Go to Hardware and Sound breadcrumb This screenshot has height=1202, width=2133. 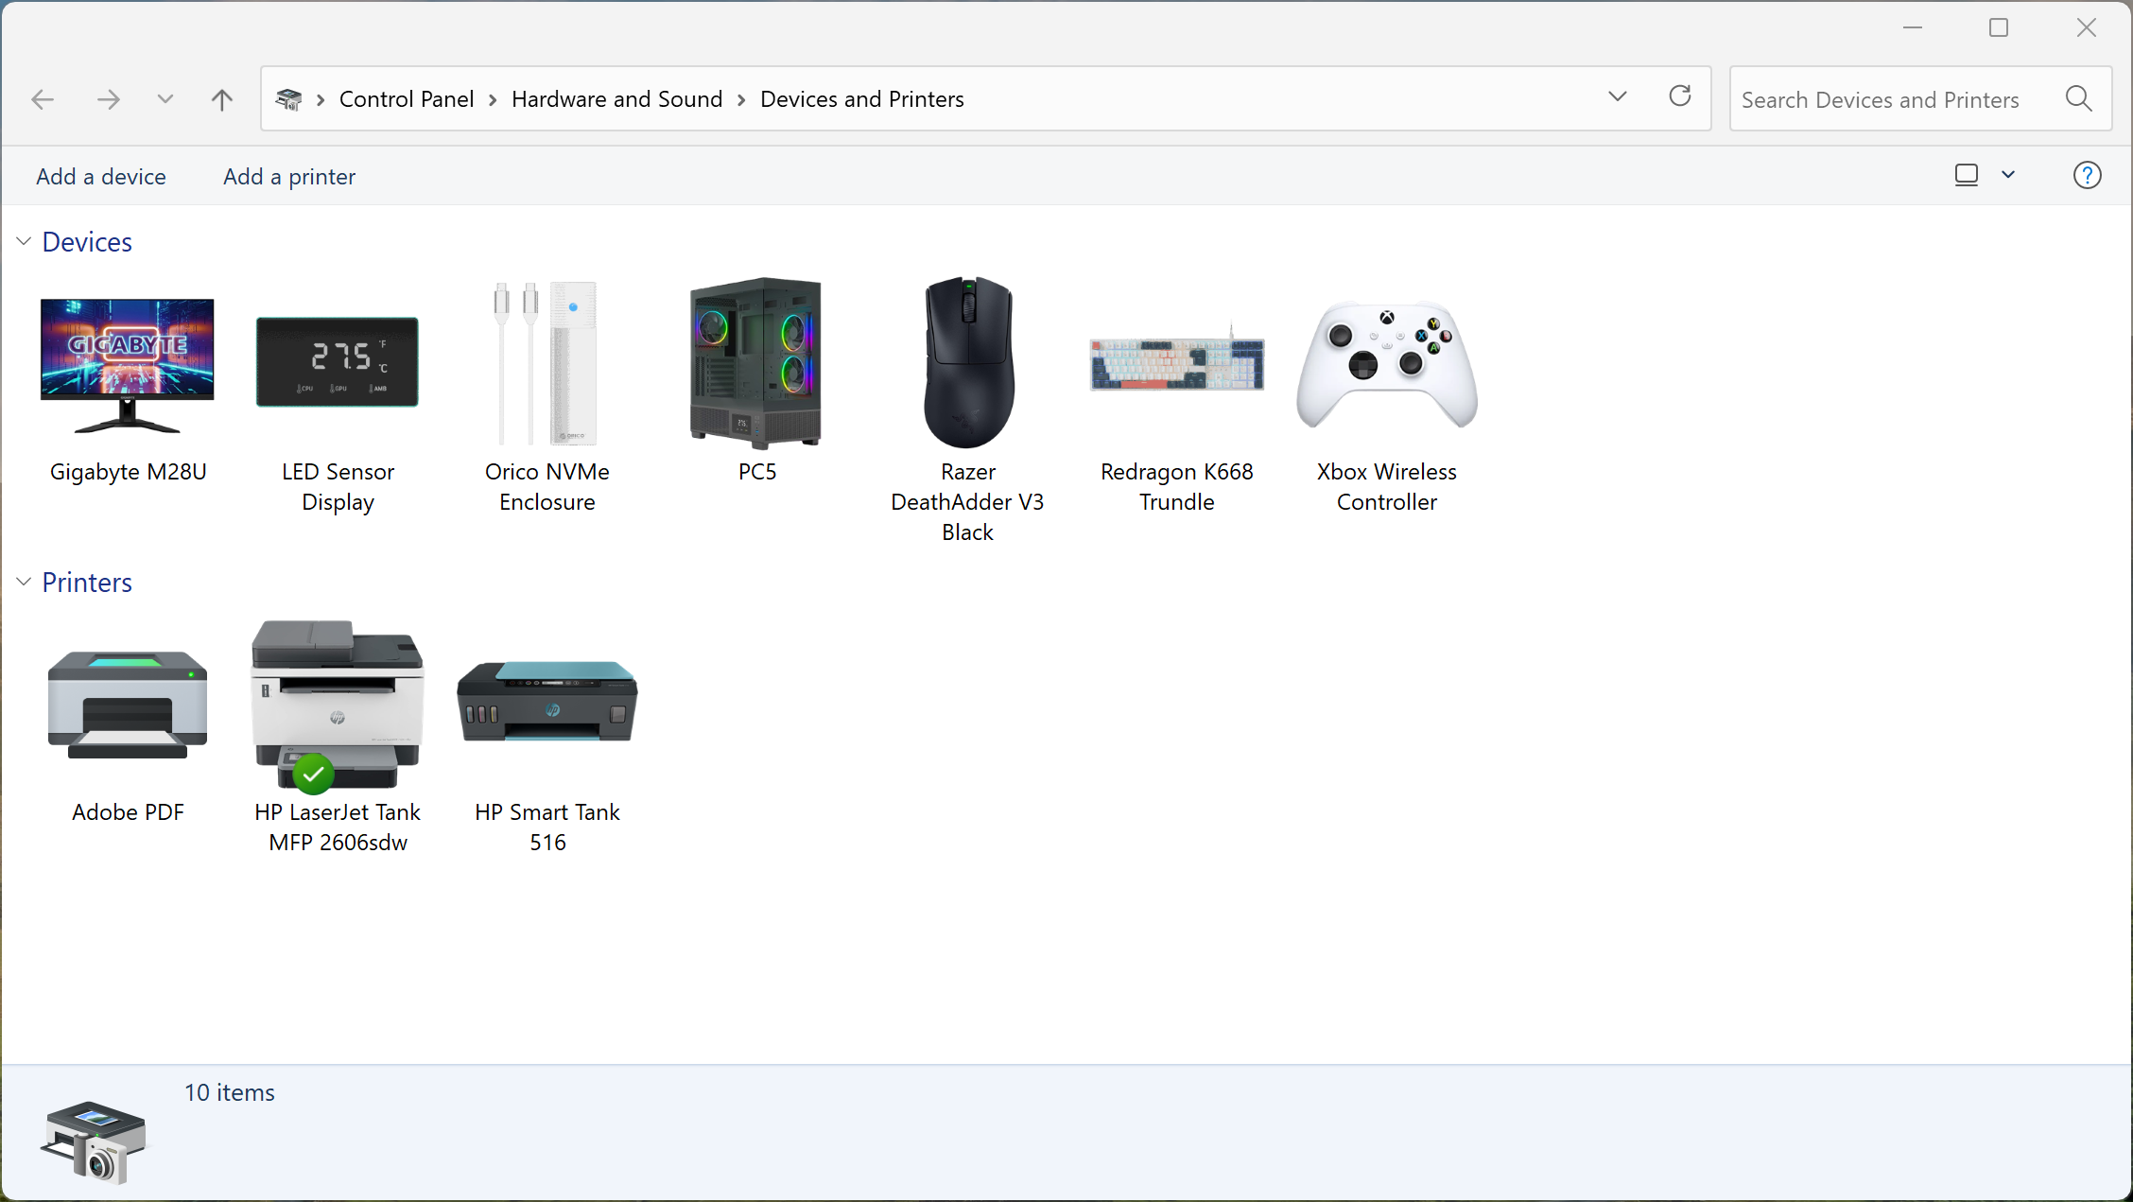pos(616,99)
